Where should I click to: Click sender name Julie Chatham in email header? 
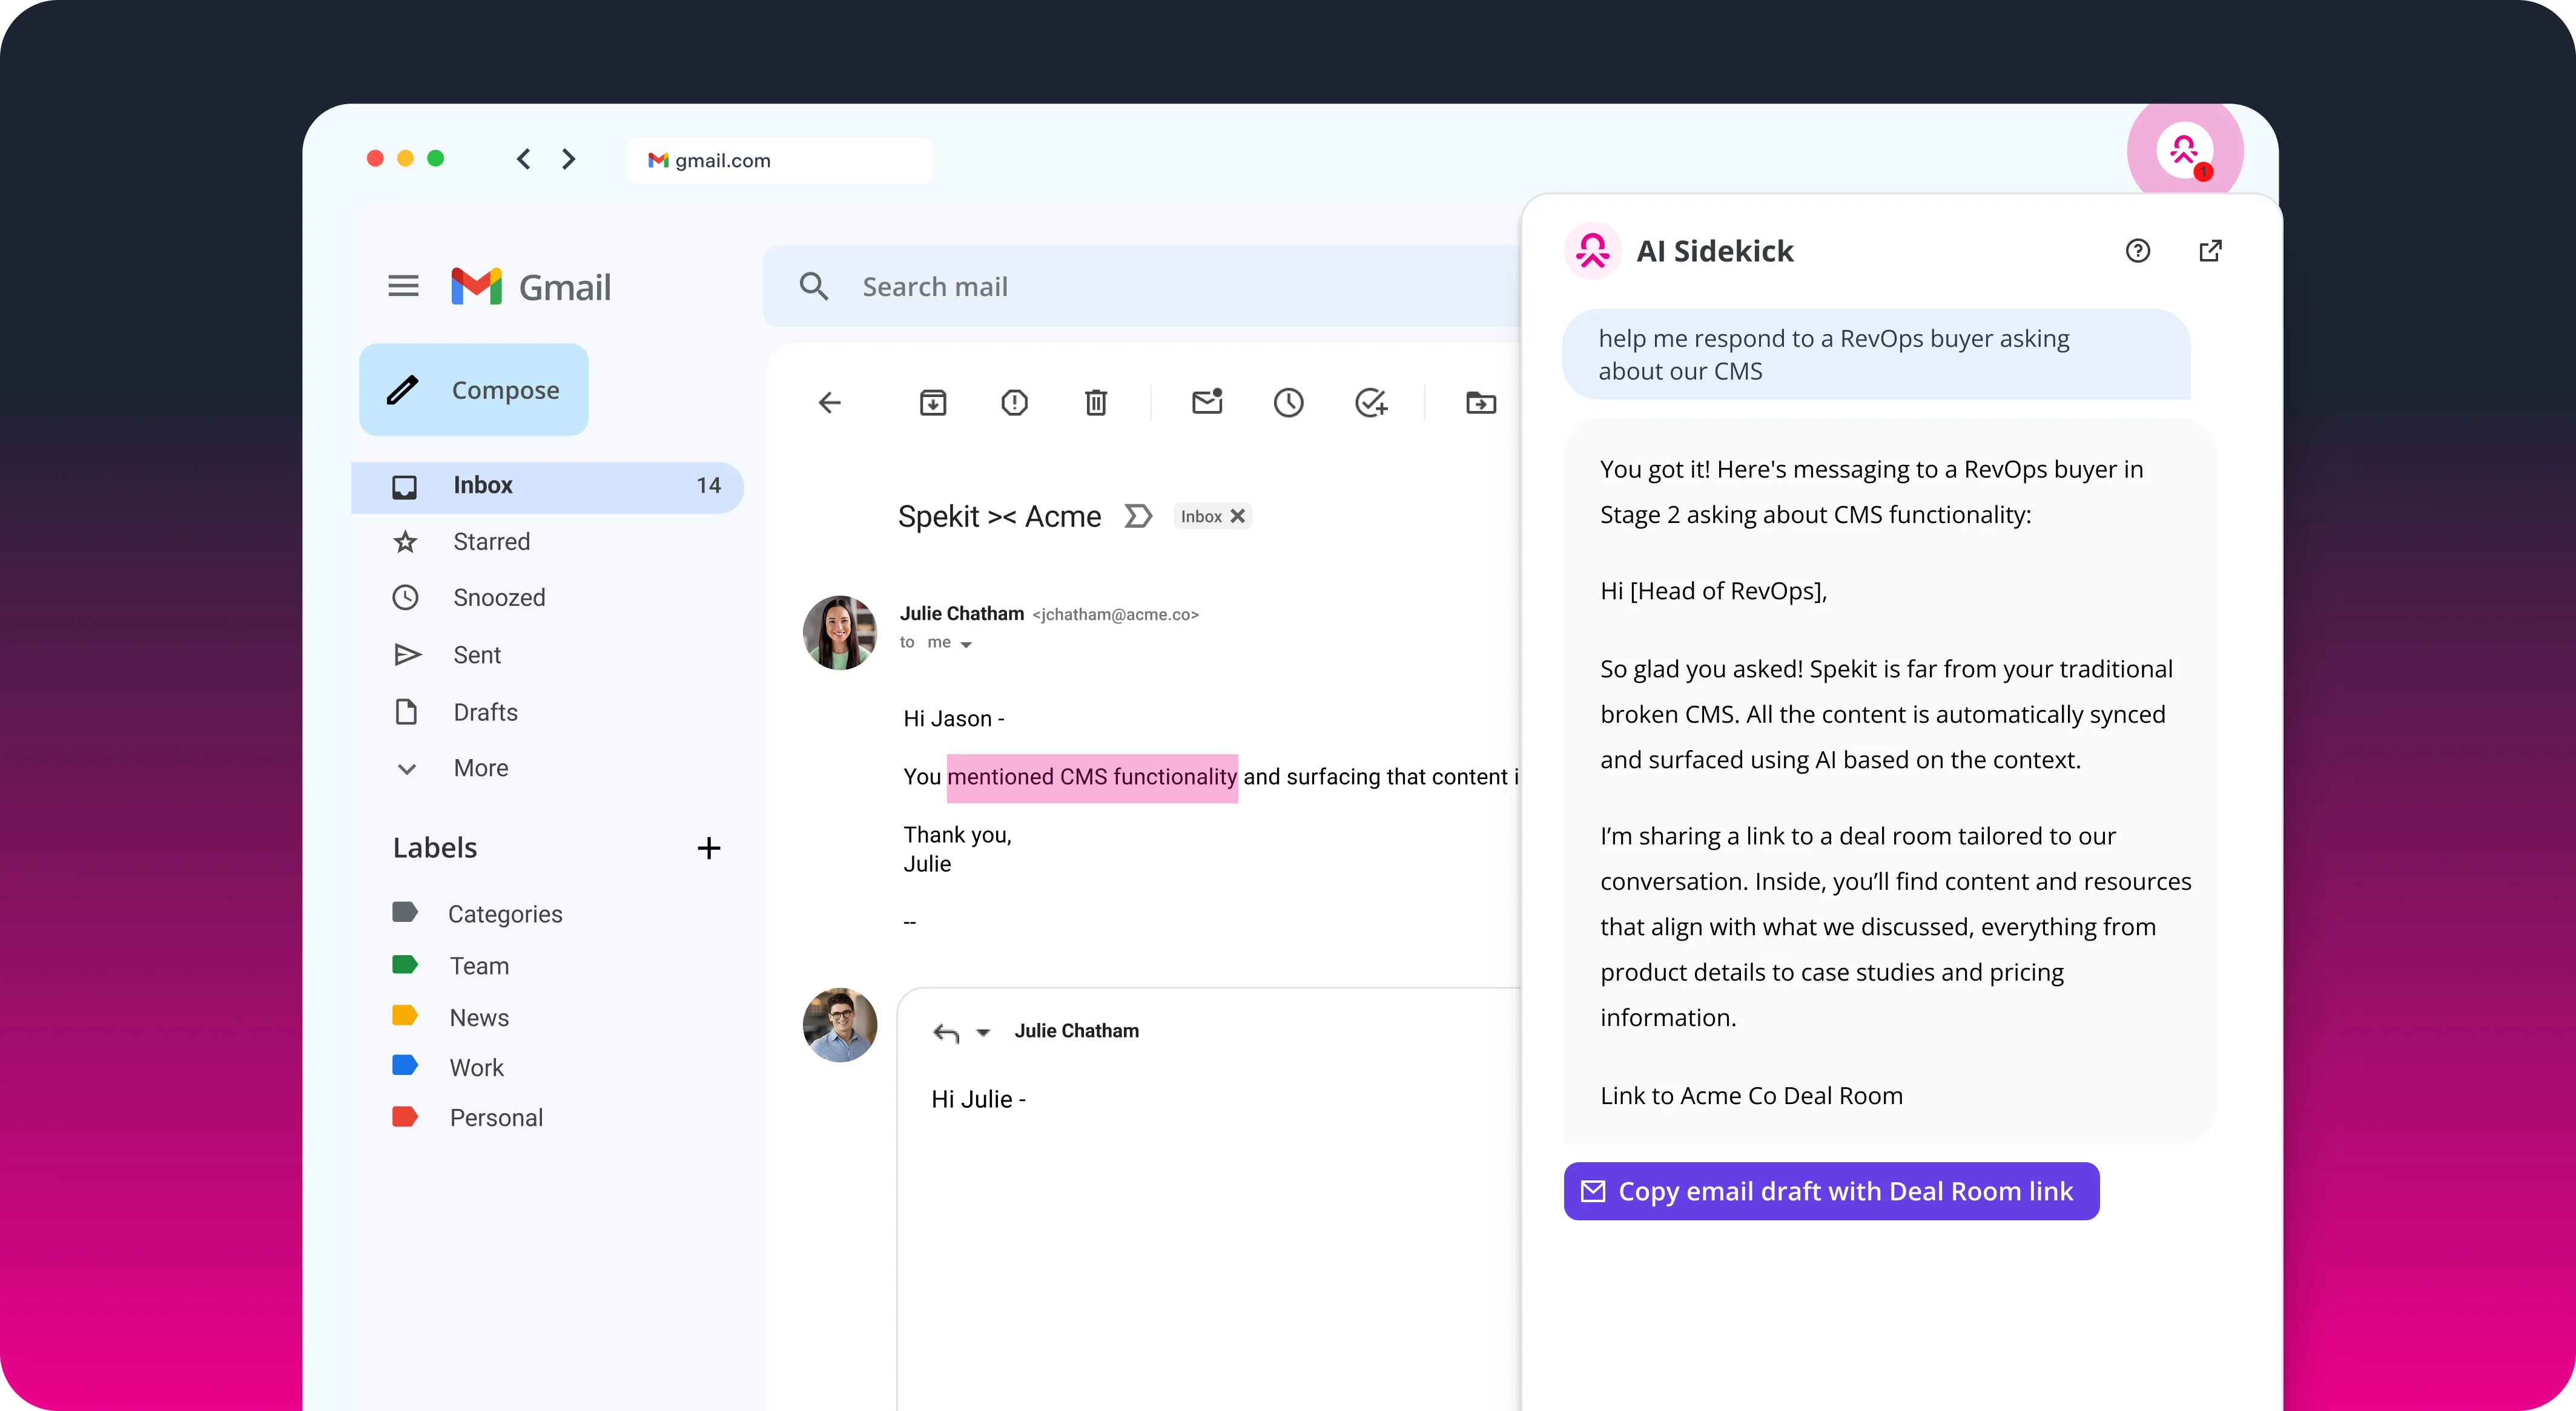pyautogui.click(x=961, y=614)
